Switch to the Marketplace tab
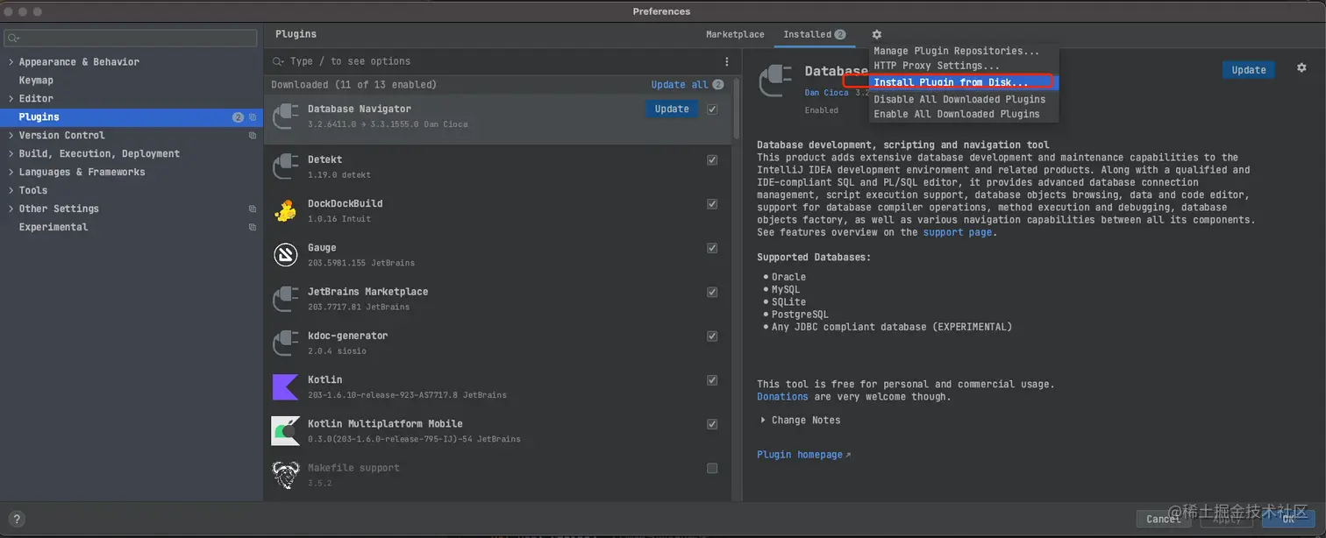Viewport: 1326px width, 538px height. pyautogui.click(x=735, y=35)
